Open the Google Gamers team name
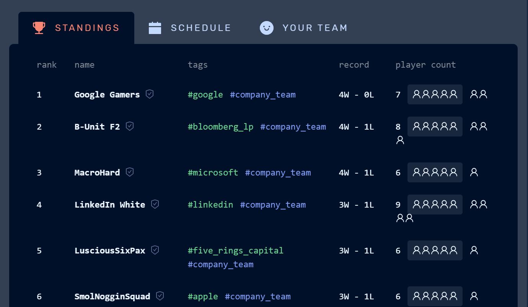The image size is (528, 307). 107,95
